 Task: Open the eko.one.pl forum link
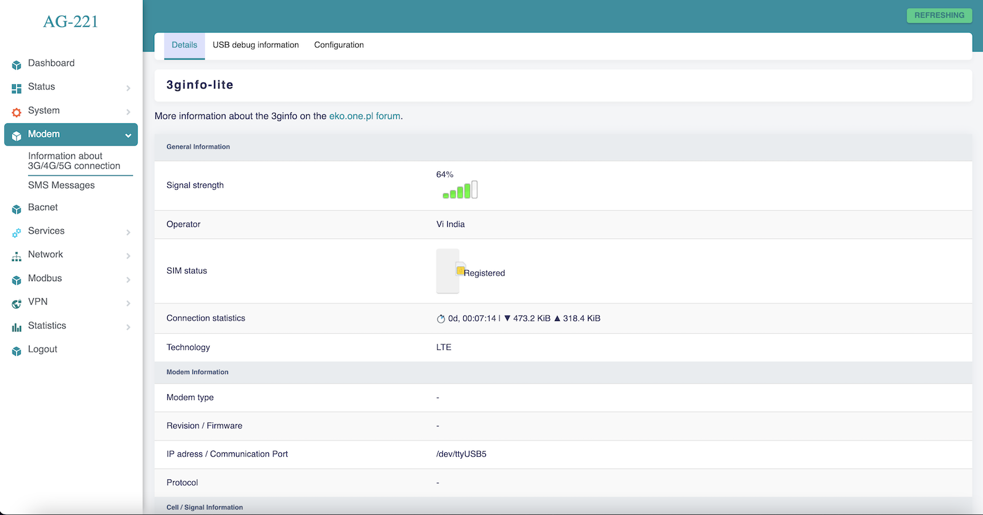pyautogui.click(x=365, y=116)
